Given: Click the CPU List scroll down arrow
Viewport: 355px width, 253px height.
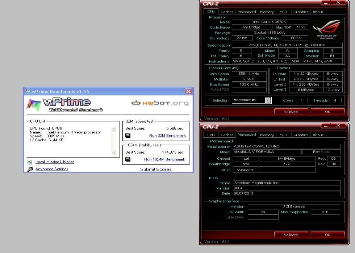Looking at the screenshot, I should click(114, 153).
